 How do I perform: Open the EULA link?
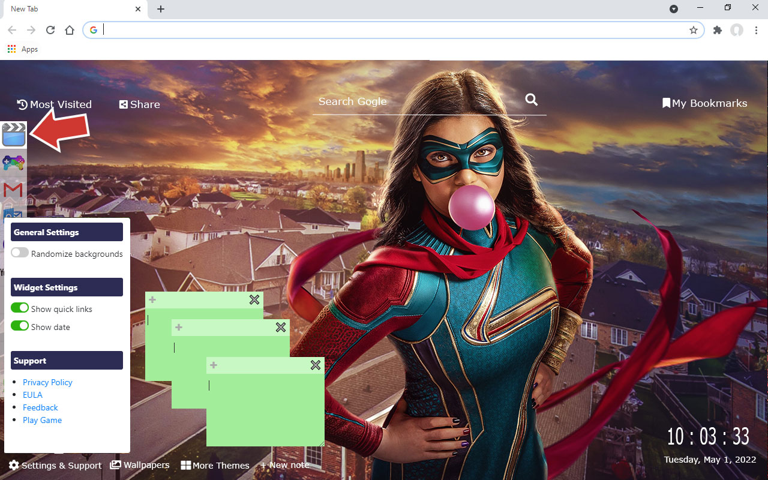[32, 395]
